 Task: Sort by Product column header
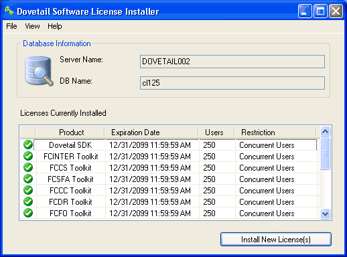70,133
